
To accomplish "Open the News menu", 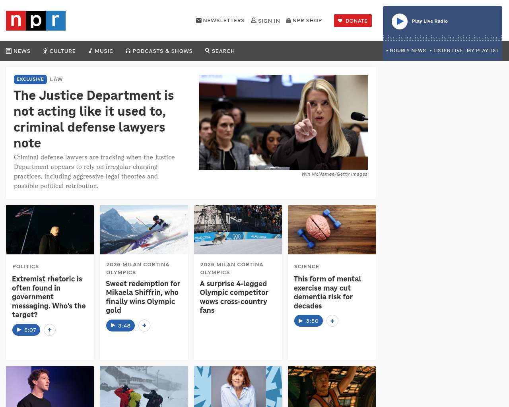I will (18, 51).
